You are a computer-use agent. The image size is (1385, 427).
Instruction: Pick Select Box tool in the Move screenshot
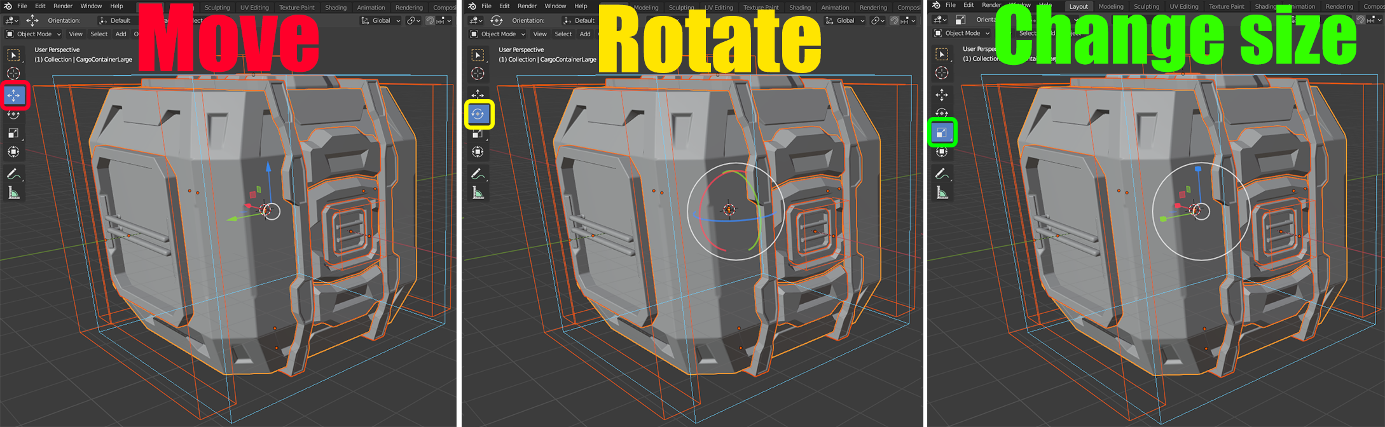click(14, 55)
